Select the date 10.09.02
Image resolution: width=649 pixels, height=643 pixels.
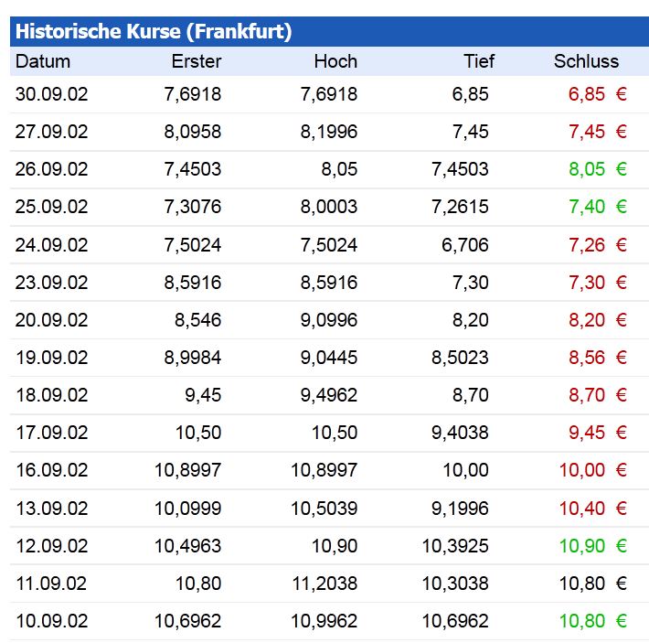pyautogui.click(x=52, y=621)
